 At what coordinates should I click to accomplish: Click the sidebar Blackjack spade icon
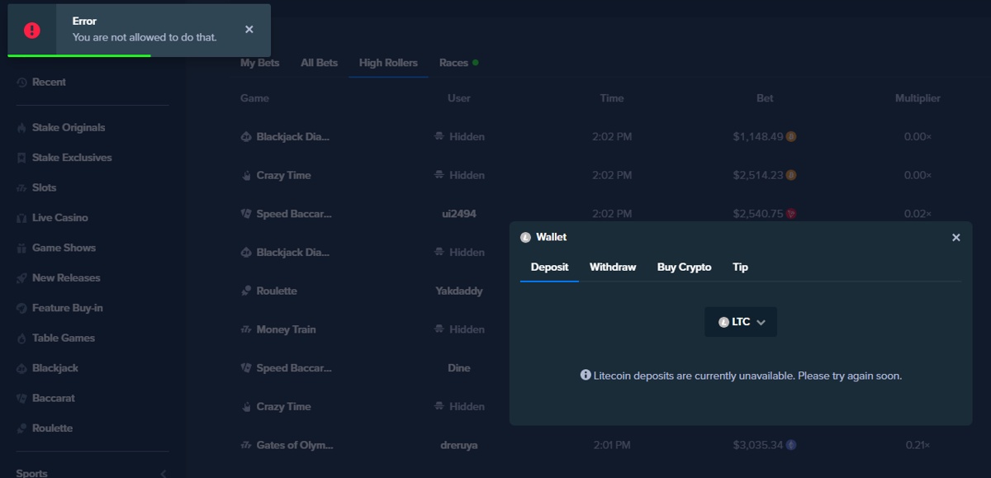tap(21, 368)
